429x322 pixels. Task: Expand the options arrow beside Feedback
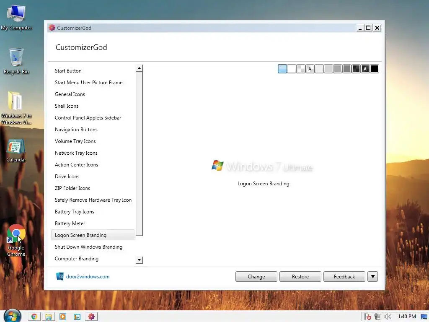(x=372, y=277)
